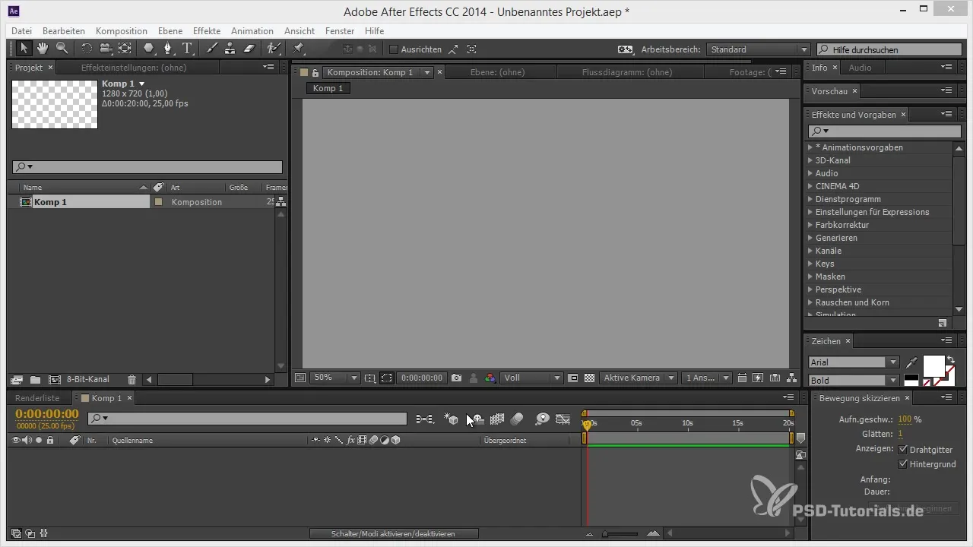Click the Komp 1 breadcrumb button in viewer
973x547 pixels.
point(328,88)
